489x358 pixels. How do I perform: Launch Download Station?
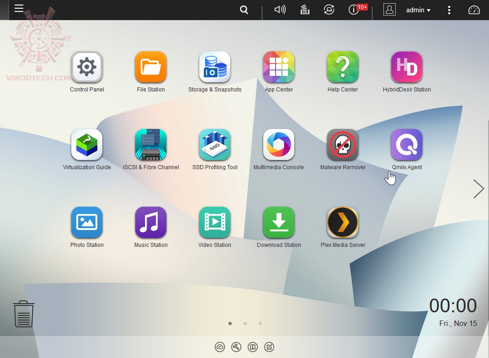tap(279, 222)
